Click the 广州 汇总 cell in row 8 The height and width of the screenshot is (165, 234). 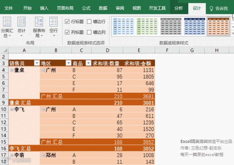(56, 96)
